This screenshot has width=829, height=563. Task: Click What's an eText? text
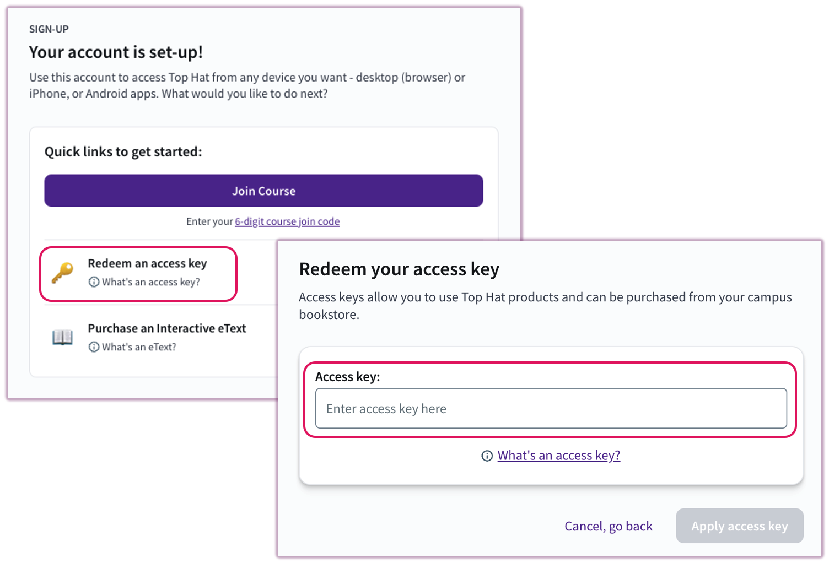pos(138,347)
